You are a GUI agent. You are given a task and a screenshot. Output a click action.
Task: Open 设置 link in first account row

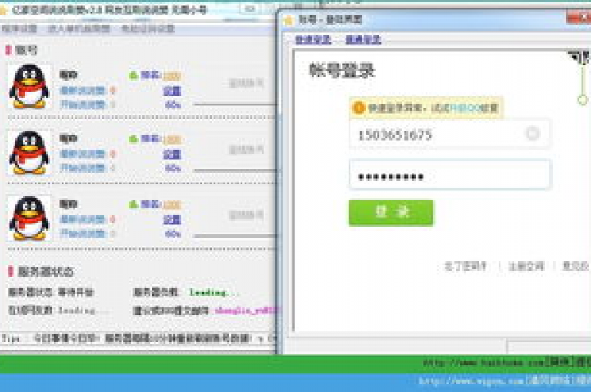(172, 91)
